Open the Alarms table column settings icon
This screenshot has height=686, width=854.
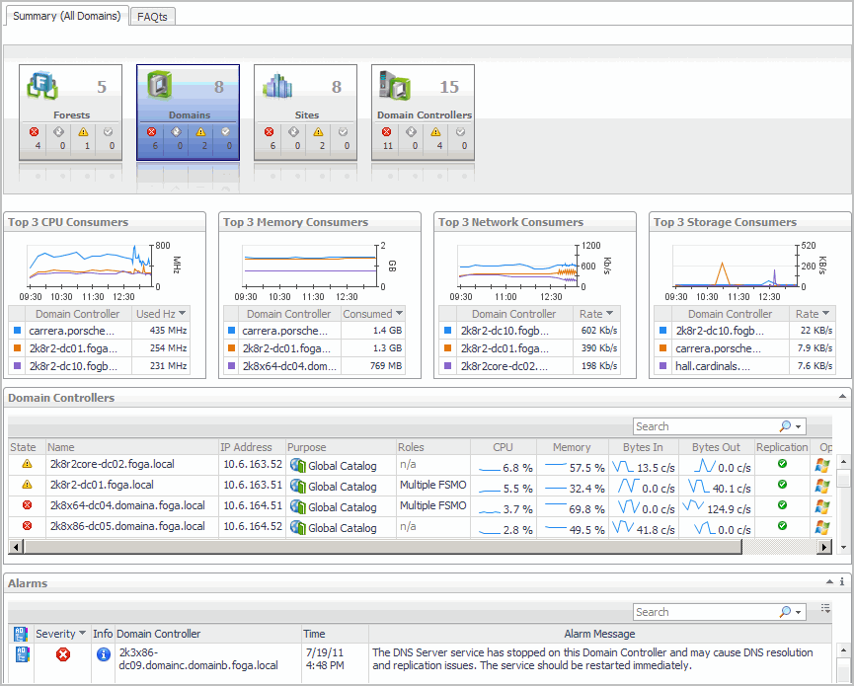825,611
